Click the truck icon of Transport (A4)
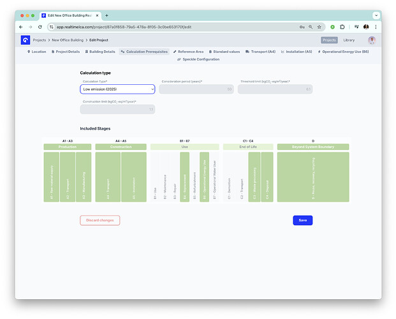This screenshot has height=319, width=396. (247, 52)
